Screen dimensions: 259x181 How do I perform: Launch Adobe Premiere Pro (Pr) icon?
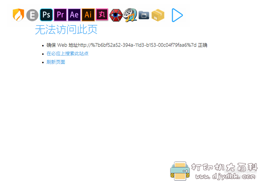[60, 15]
